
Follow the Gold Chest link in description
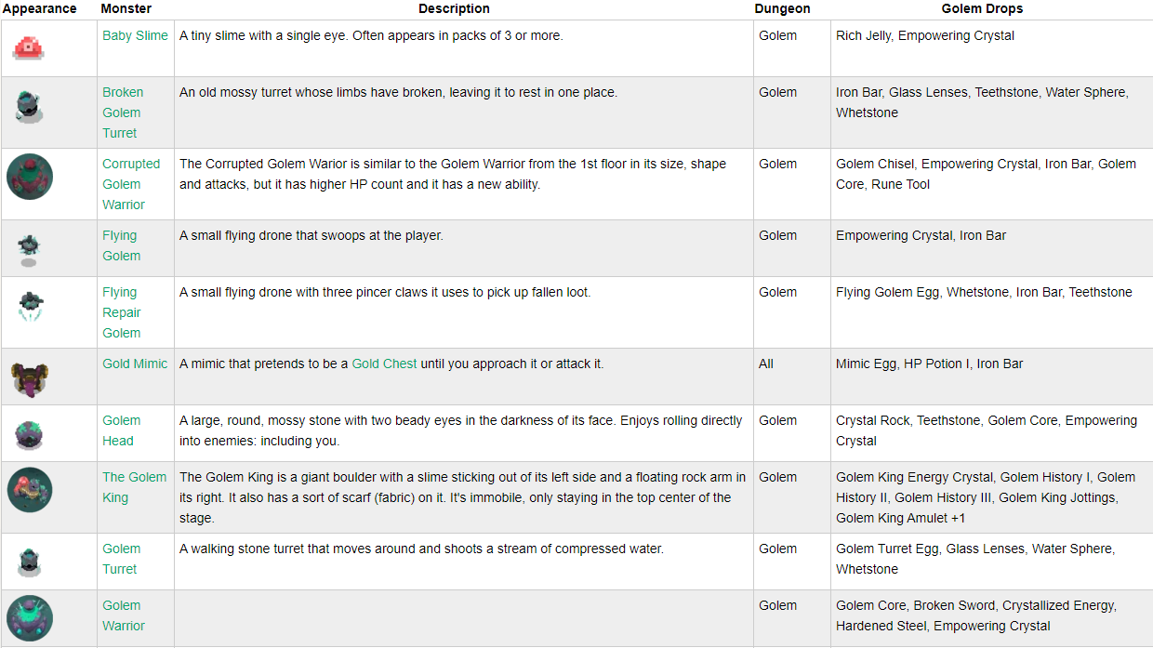384,364
